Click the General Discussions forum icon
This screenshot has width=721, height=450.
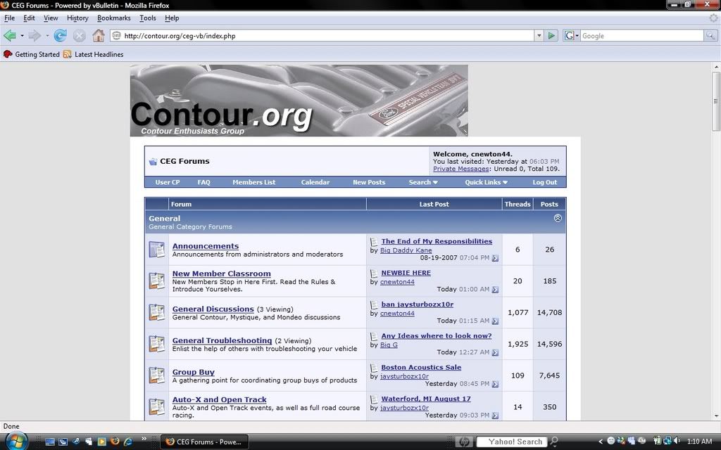pyautogui.click(x=157, y=312)
